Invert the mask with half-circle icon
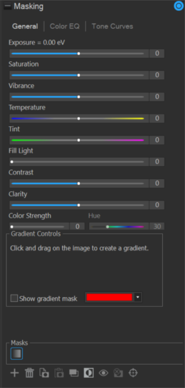Image resolution: width=185 pixels, height=388 pixels. (x=89, y=373)
